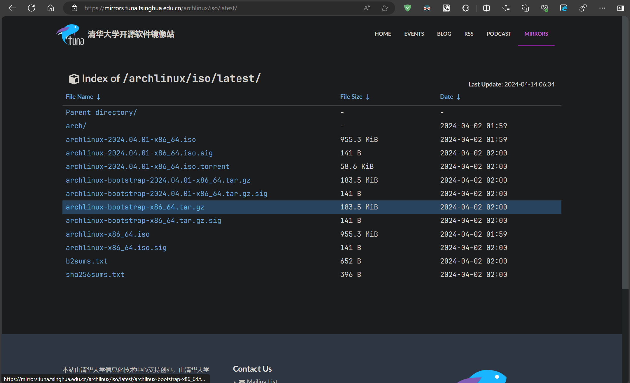Image resolution: width=630 pixels, height=383 pixels.
Task: View site security lock information
Action: tap(74, 8)
